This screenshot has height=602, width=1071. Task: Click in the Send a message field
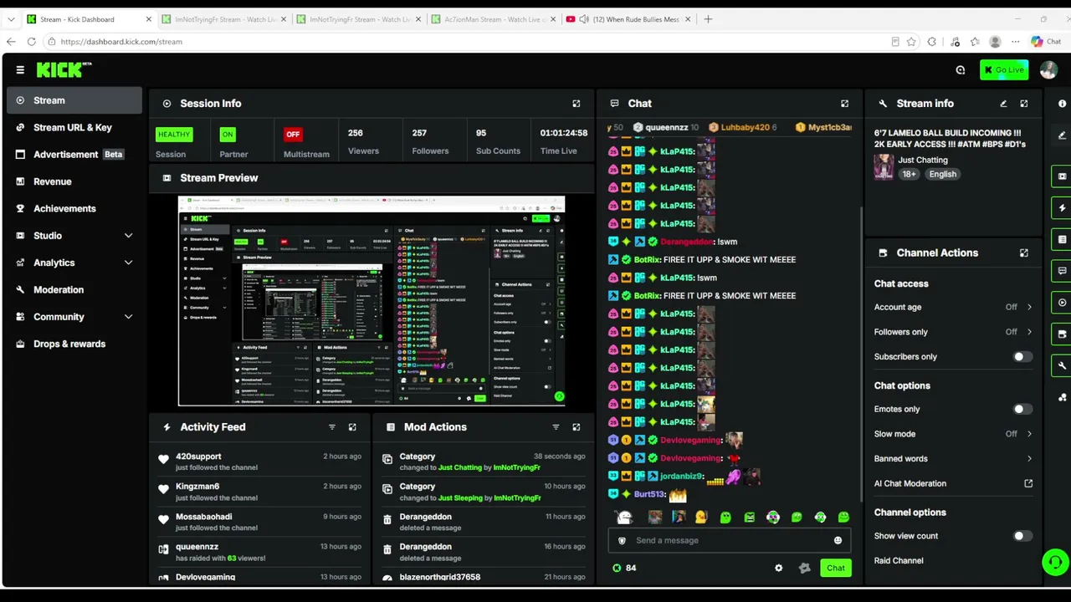(x=730, y=540)
